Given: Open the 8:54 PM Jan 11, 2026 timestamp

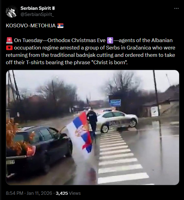Looking at the screenshot, I should point(29,193).
